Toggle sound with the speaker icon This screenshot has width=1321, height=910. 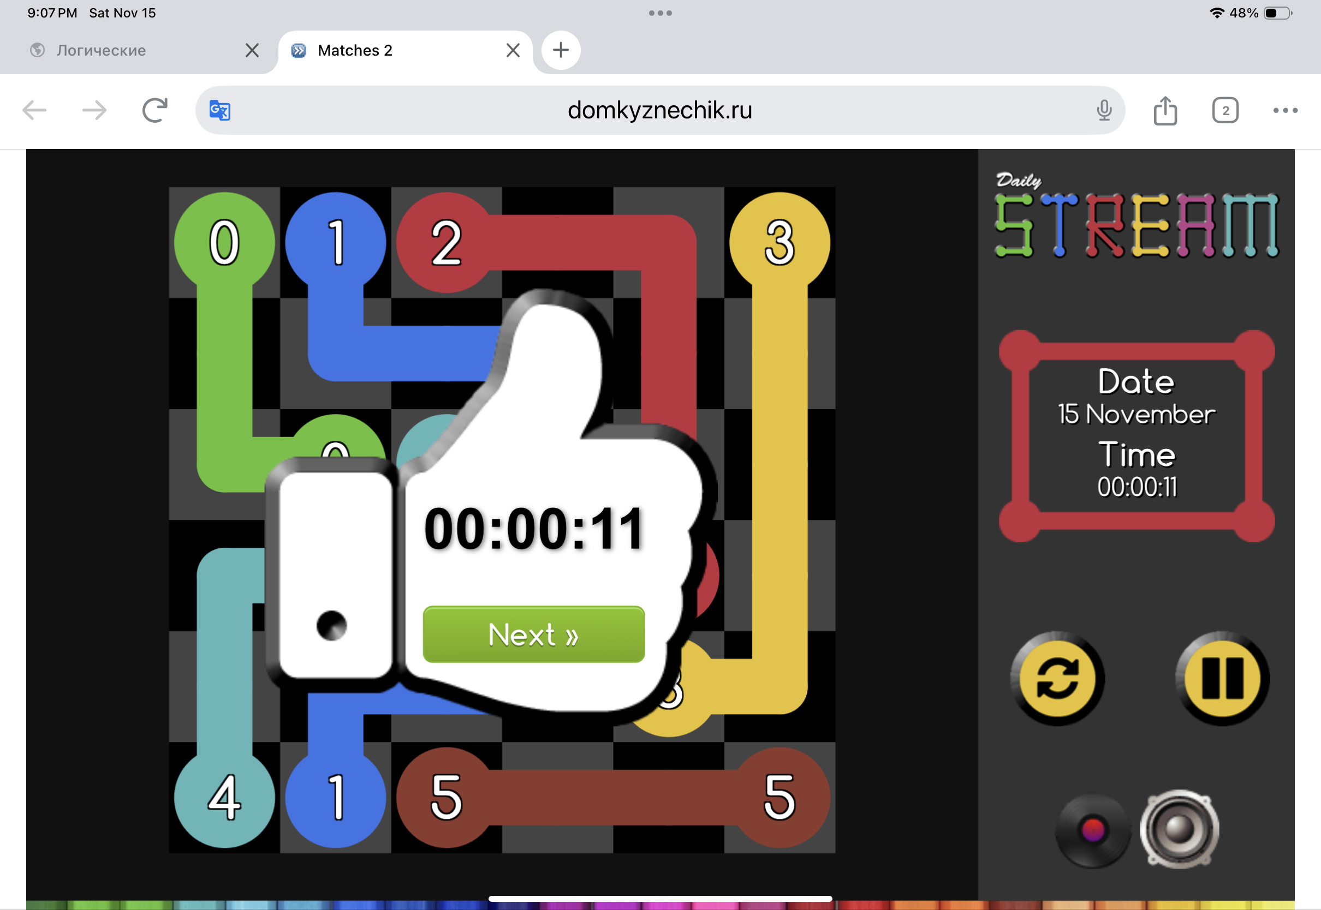tap(1179, 830)
